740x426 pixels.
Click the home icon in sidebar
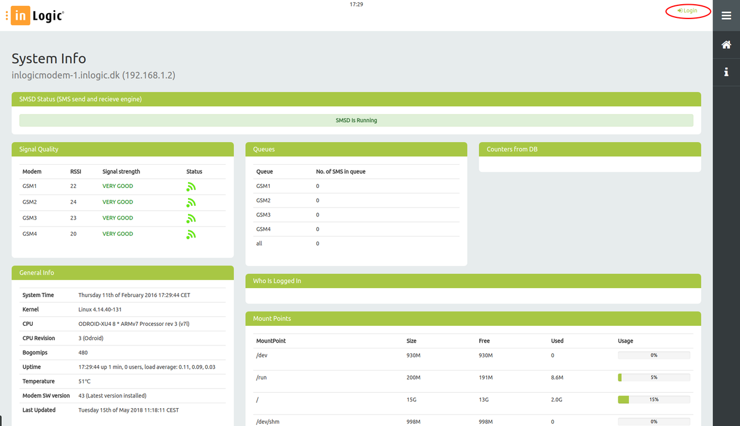point(726,45)
